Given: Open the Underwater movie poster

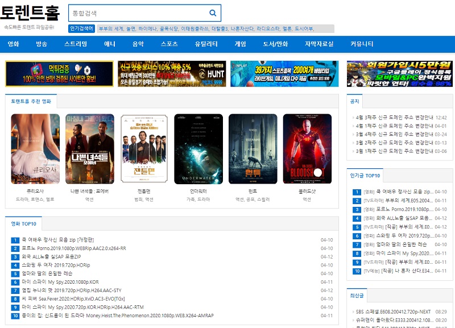Looking at the screenshot, I should pos(198,149).
